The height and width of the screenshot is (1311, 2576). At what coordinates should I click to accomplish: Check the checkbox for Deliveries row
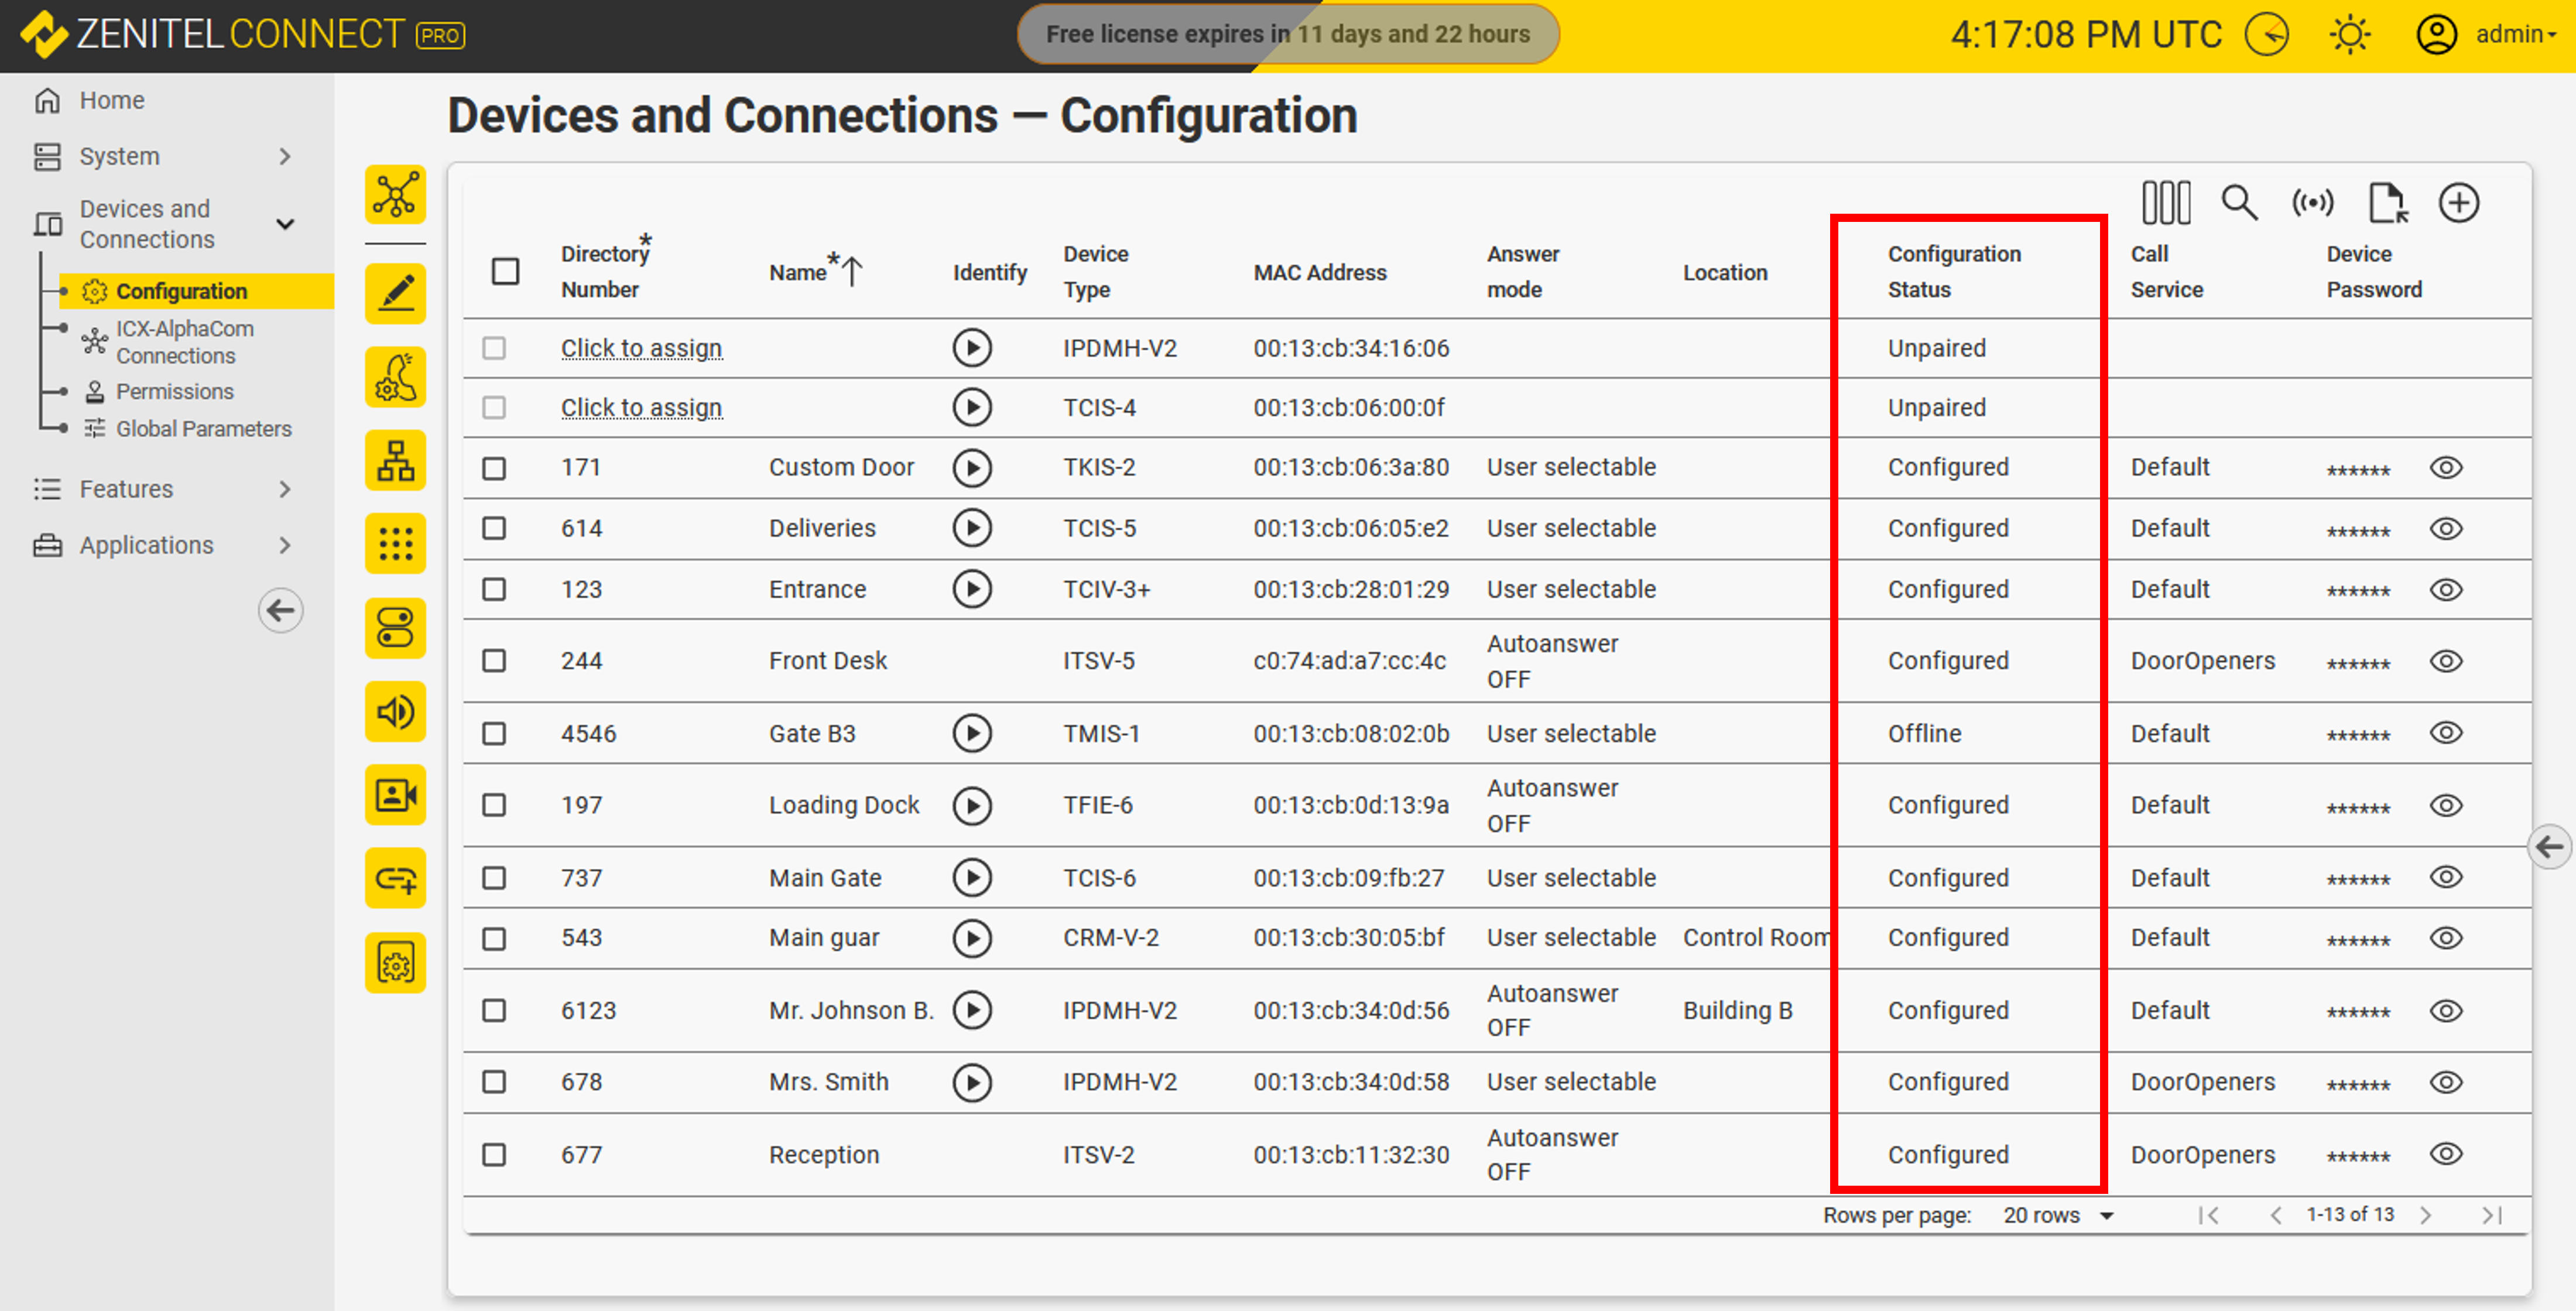tap(494, 528)
